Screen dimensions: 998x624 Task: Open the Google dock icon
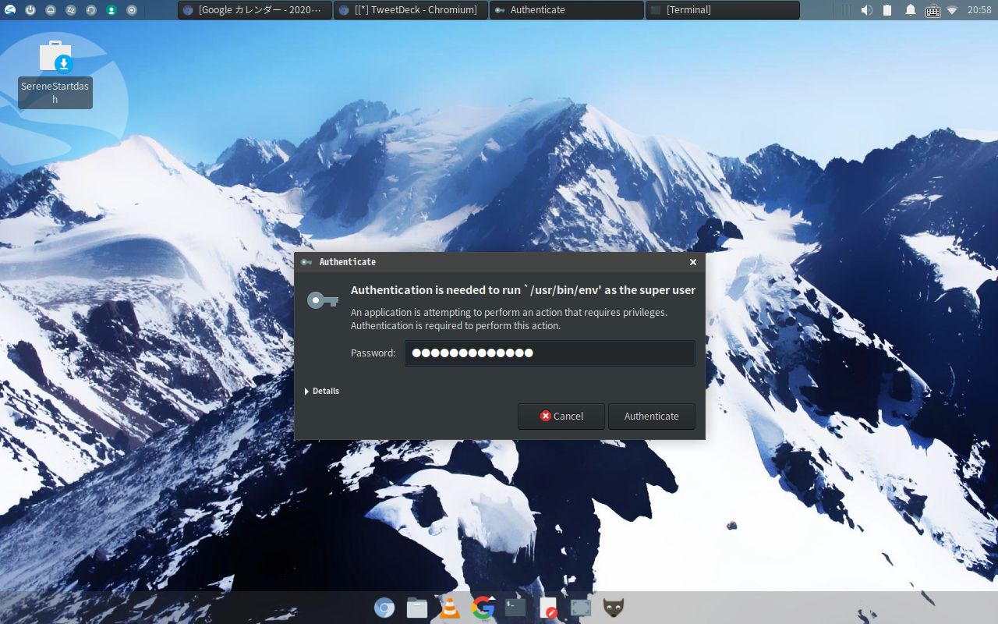(x=483, y=608)
